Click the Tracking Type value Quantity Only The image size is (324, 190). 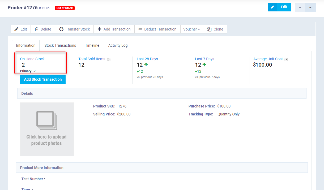228,114
